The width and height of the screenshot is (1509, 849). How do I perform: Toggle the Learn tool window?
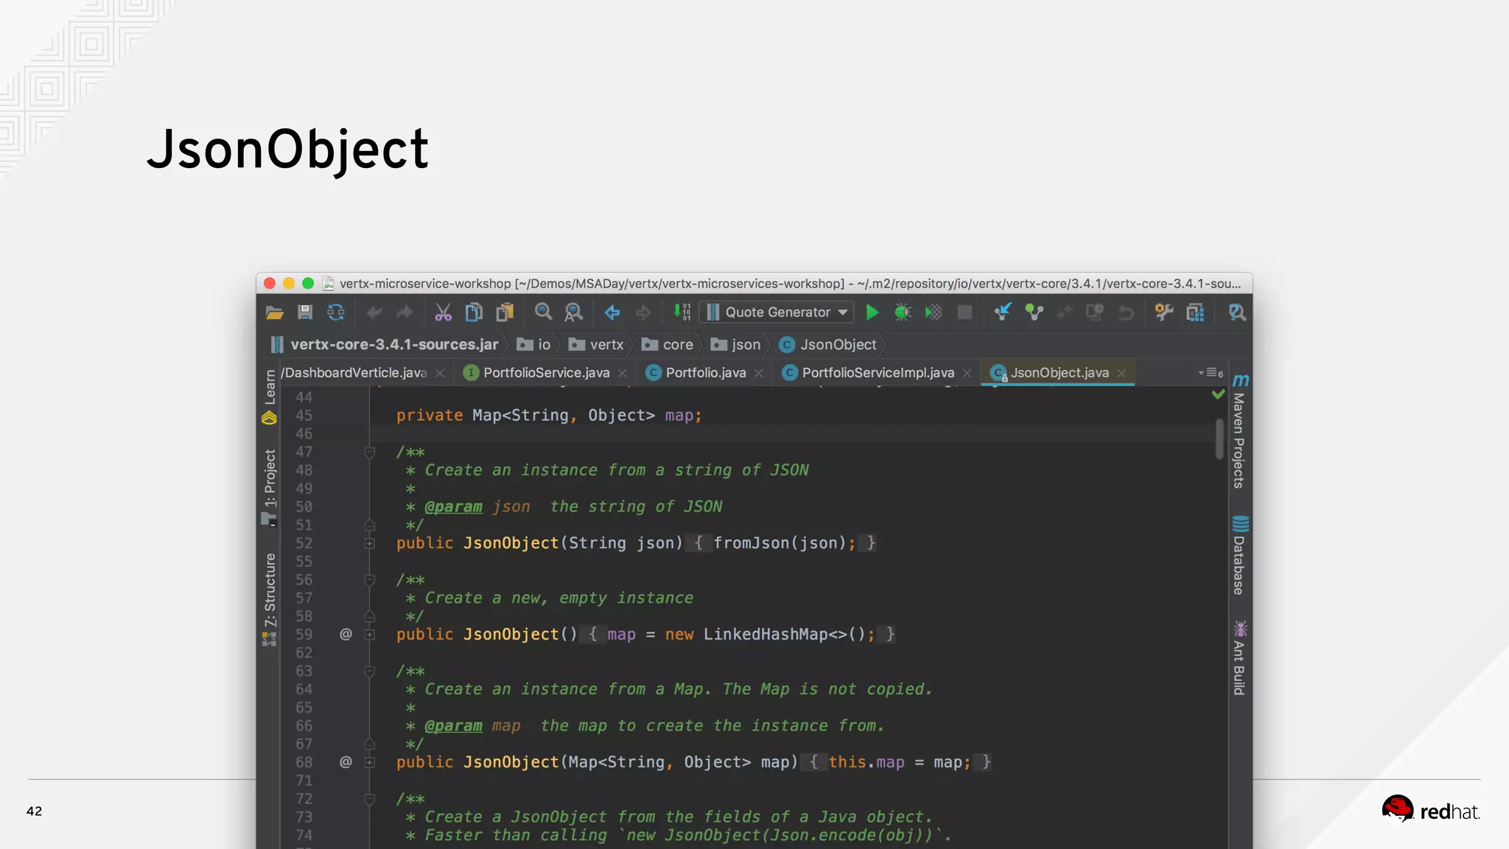(x=270, y=396)
